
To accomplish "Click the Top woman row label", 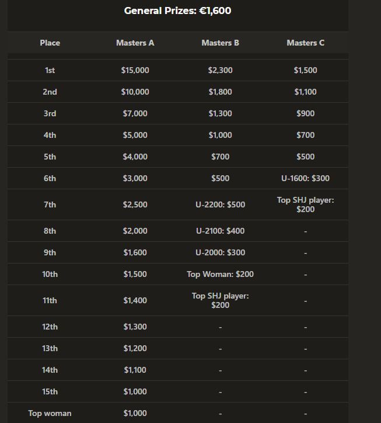I will coord(50,413).
